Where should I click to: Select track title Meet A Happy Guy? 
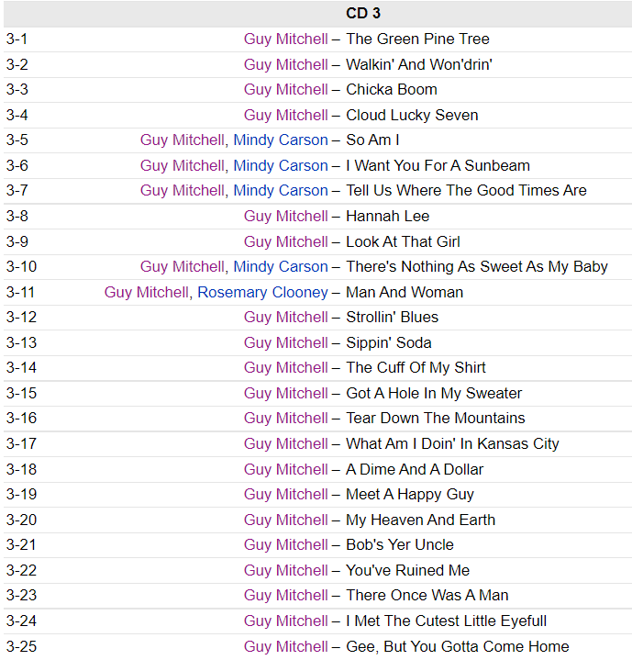pos(410,495)
